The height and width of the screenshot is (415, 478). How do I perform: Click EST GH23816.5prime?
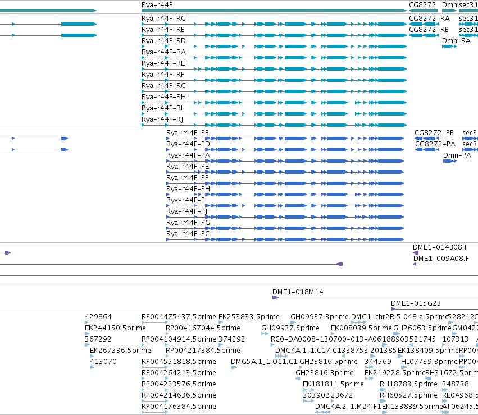tap(329, 362)
